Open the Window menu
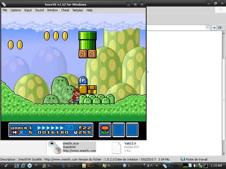Image resolution: width=226 pixels, height=169 pixels. (52, 10)
